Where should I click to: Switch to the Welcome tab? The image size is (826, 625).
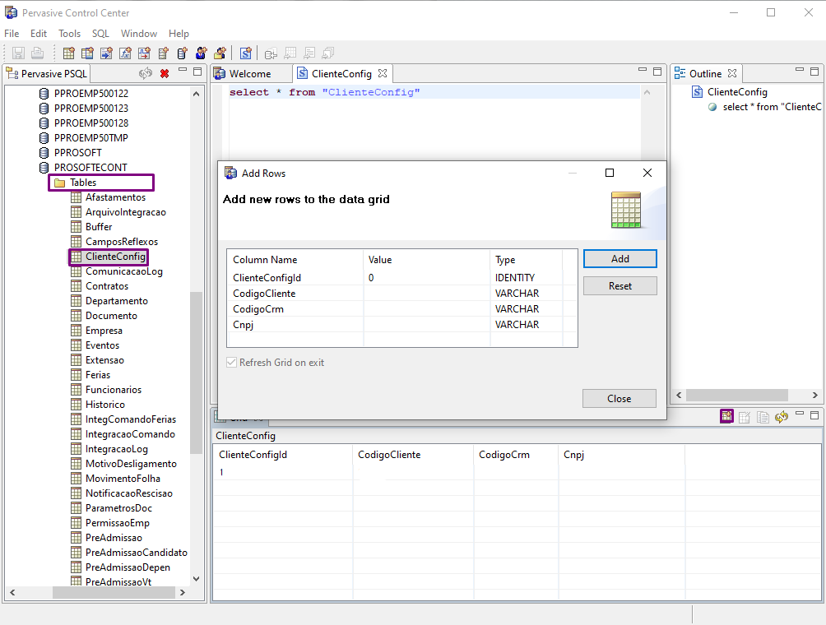[249, 74]
